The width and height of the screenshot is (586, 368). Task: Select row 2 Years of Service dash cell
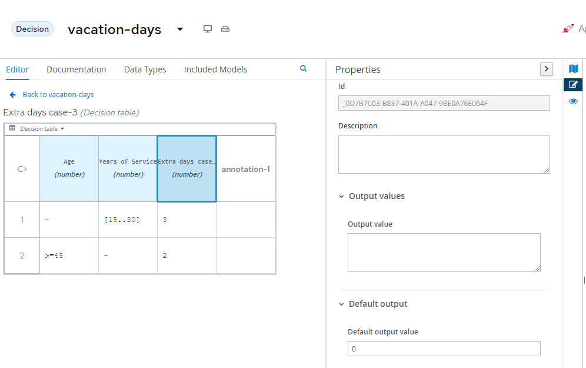tap(128, 256)
